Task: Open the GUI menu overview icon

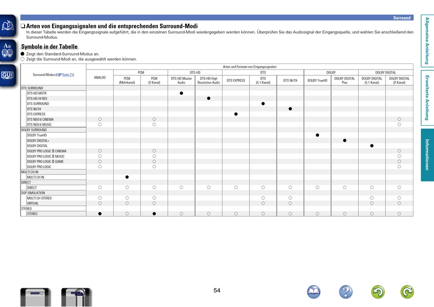Action: click(x=8, y=75)
